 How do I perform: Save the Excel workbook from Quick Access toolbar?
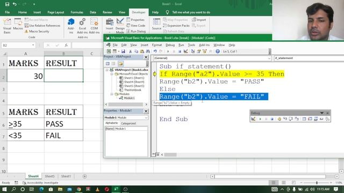tap(7, 4)
